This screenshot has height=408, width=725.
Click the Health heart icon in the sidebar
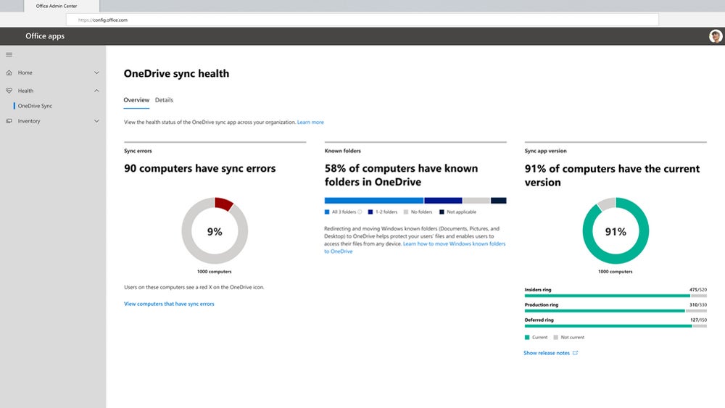(9, 91)
